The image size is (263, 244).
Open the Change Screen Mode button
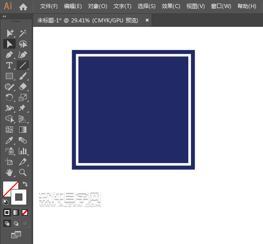[x=16, y=235]
